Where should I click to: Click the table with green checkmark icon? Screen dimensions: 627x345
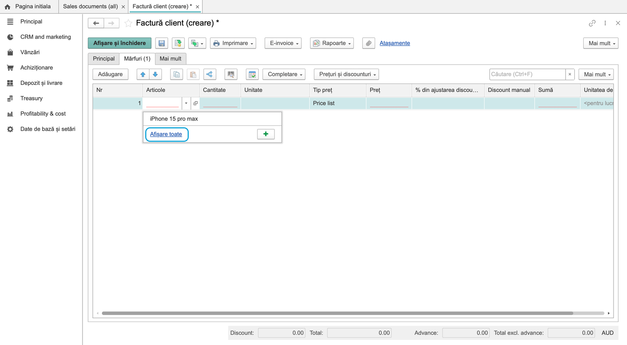click(x=252, y=74)
